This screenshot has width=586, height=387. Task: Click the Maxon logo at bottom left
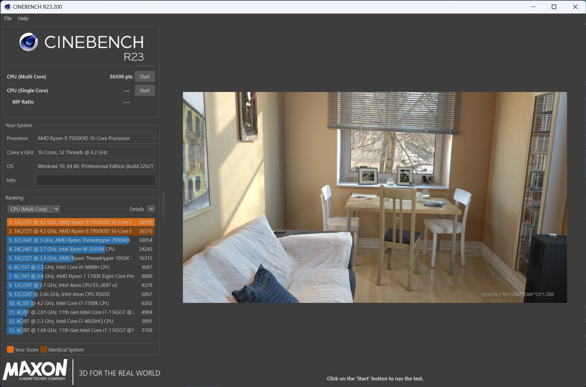[35, 370]
